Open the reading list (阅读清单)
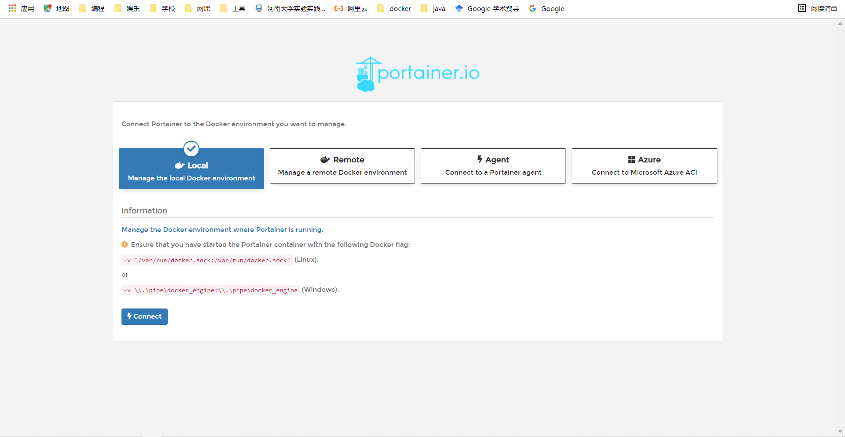845x437 pixels. tap(818, 8)
